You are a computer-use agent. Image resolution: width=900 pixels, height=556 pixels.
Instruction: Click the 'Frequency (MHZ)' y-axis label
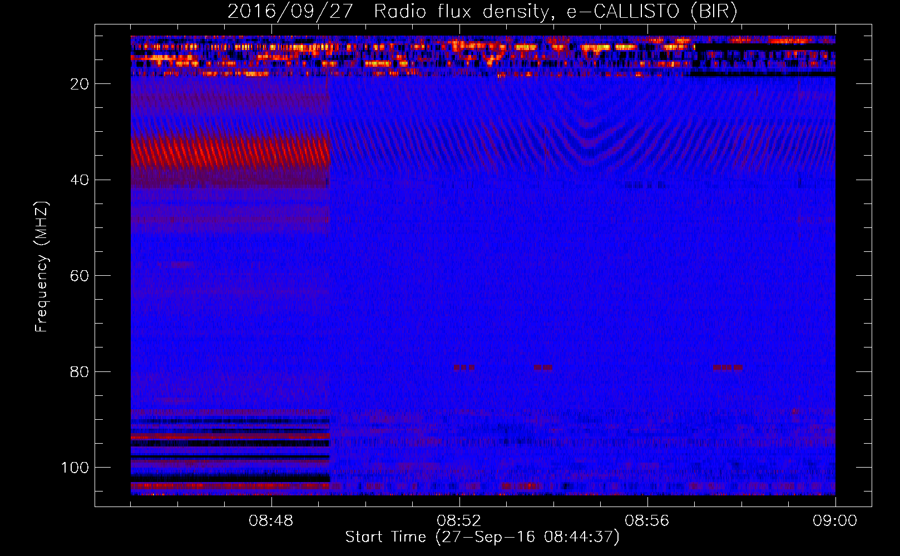(x=42, y=266)
